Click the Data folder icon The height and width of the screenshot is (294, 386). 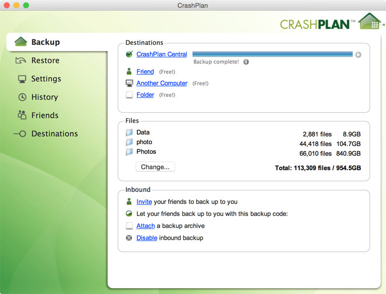(129, 133)
